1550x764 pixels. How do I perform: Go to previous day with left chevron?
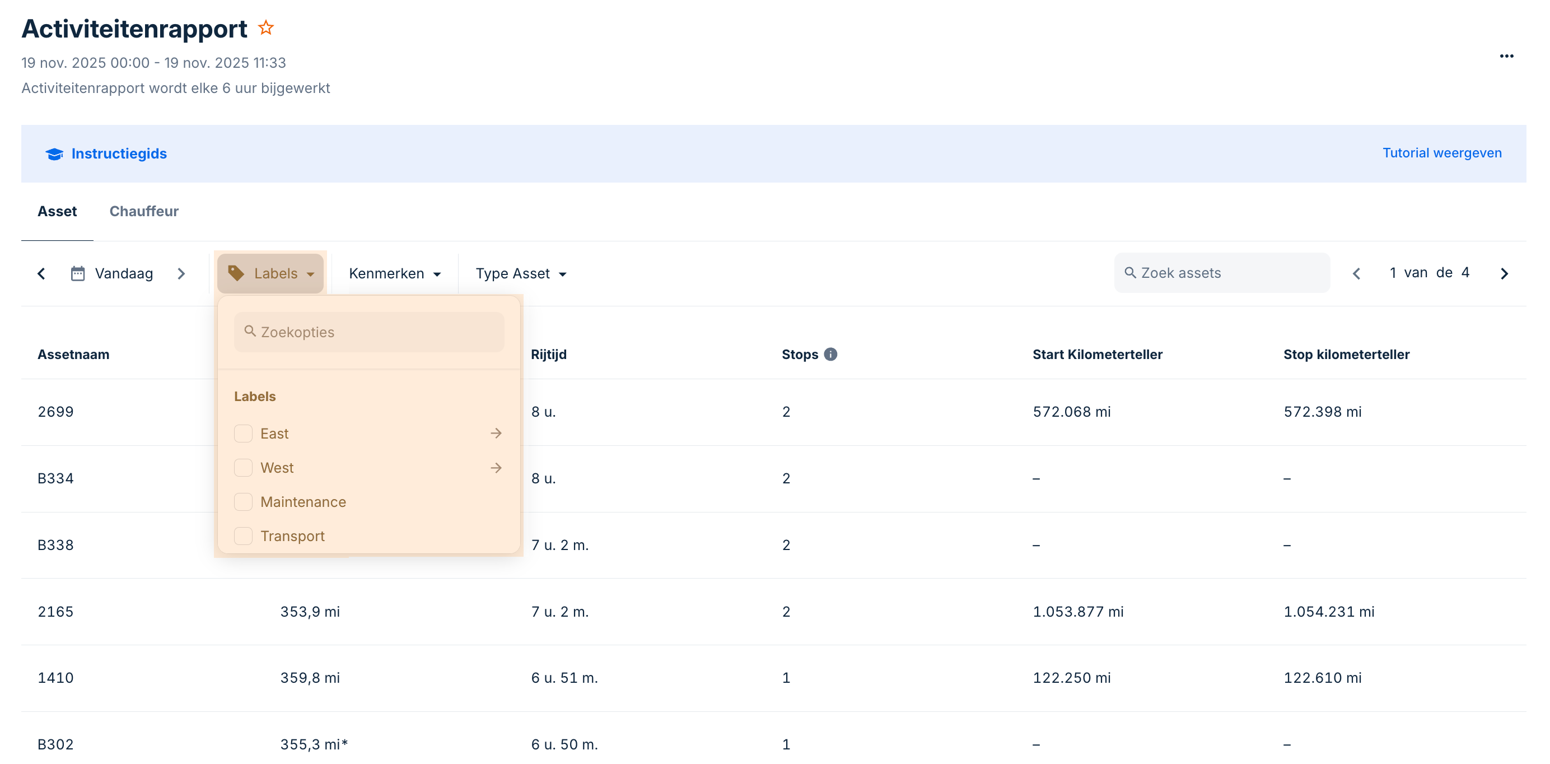41,274
